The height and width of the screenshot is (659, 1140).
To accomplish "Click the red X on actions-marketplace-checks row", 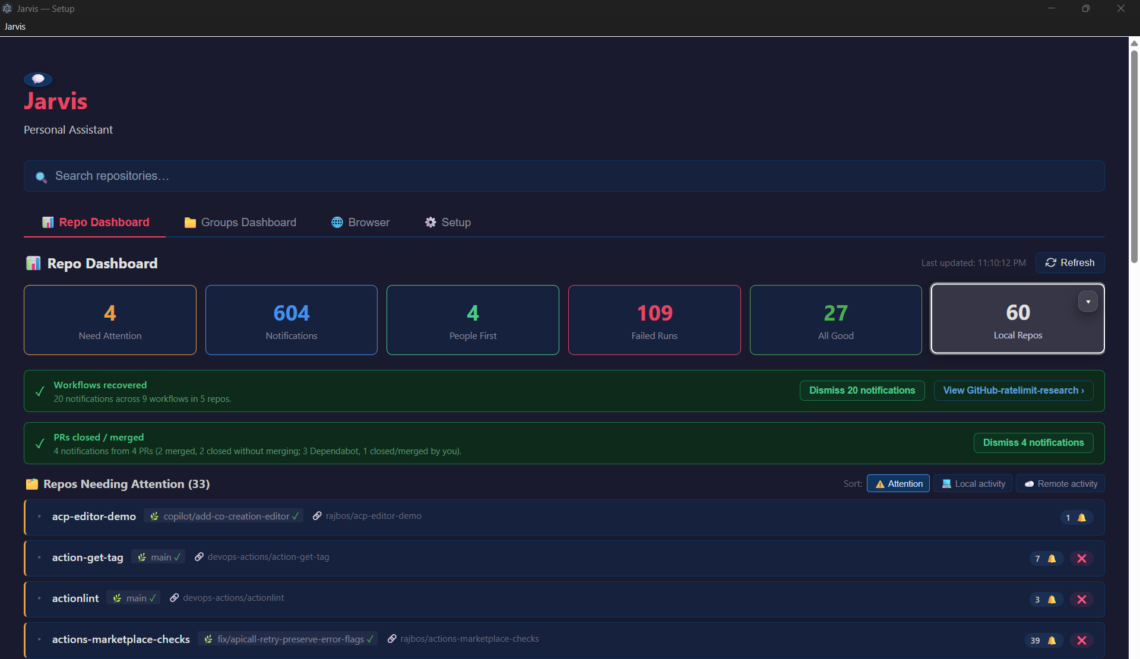I will coord(1082,641).
